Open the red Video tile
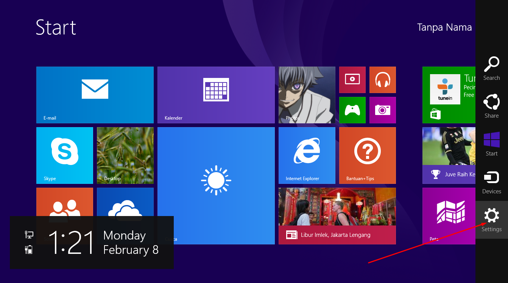The width and height of the screenshot is (508, 283). point(352,79)
